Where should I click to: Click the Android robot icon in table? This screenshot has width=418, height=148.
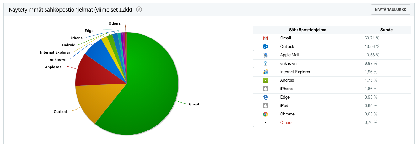click(265, 80)
